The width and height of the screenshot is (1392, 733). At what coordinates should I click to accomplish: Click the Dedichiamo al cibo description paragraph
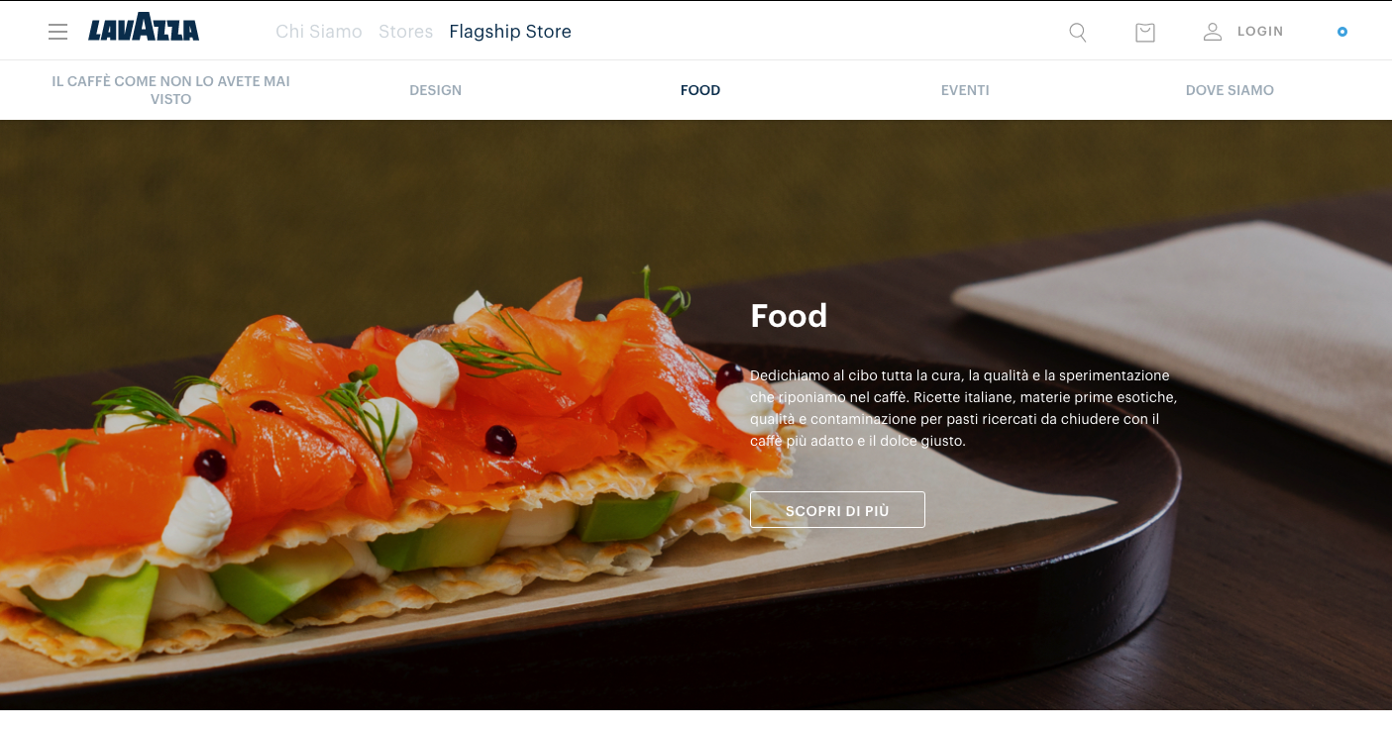coord(963,408)
